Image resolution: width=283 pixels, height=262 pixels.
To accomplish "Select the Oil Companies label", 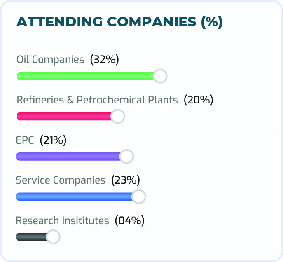I will (50, 60).
